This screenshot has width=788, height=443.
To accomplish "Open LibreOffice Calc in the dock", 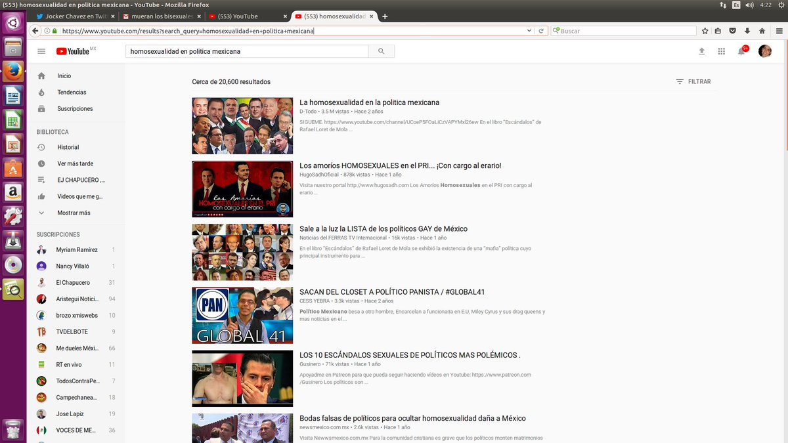I will [13, 119].
